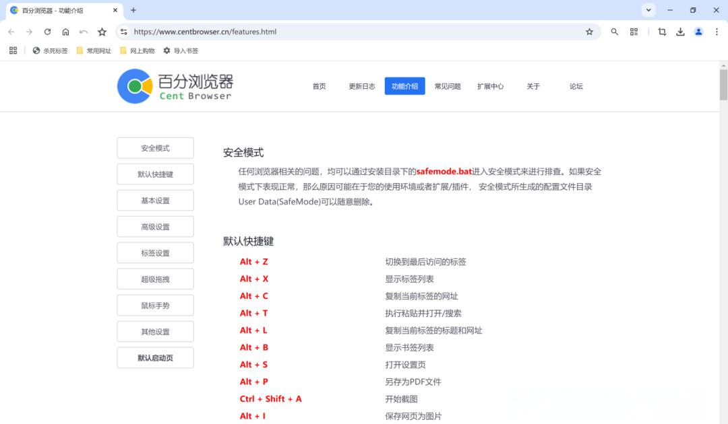The image size is (728, 424).
Task: Click the magnifier search icon in toolbar
Action: point(614,32)
